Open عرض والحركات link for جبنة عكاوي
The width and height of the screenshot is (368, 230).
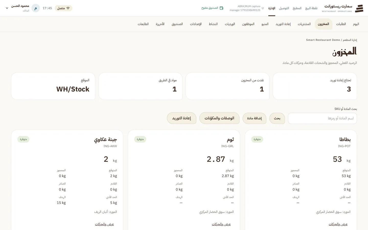[105, 224]
